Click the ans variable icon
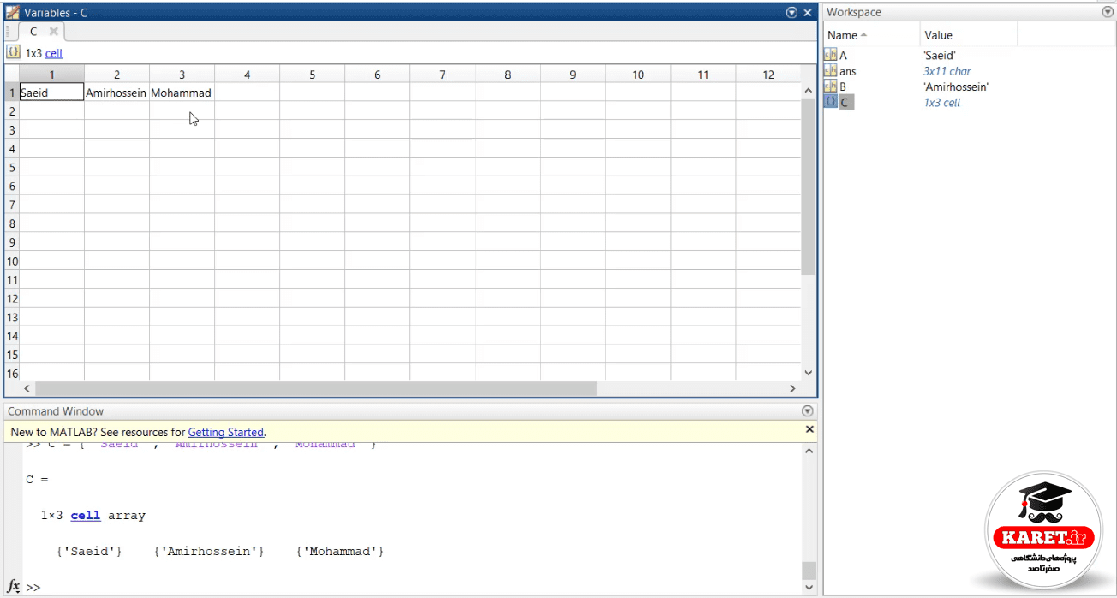1117x598 pixels. tap(830, 71)
